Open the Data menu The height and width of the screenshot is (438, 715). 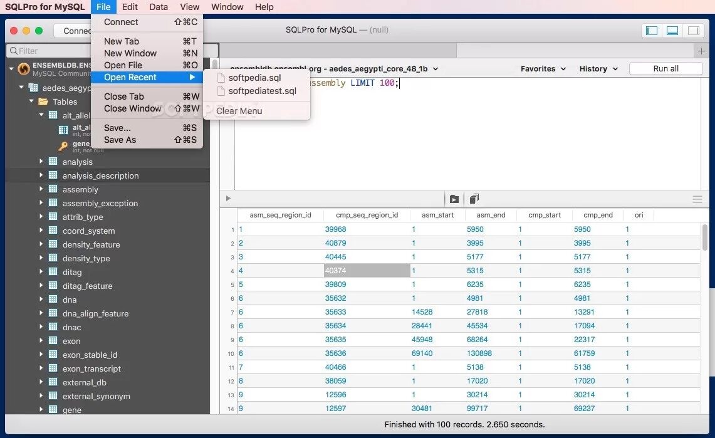click(159, 7)
